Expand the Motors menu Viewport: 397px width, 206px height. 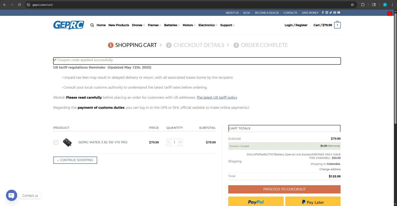click(x=189, y=25)
